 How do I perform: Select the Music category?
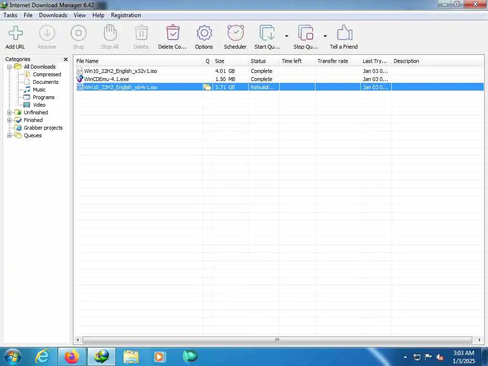(39, 90)
